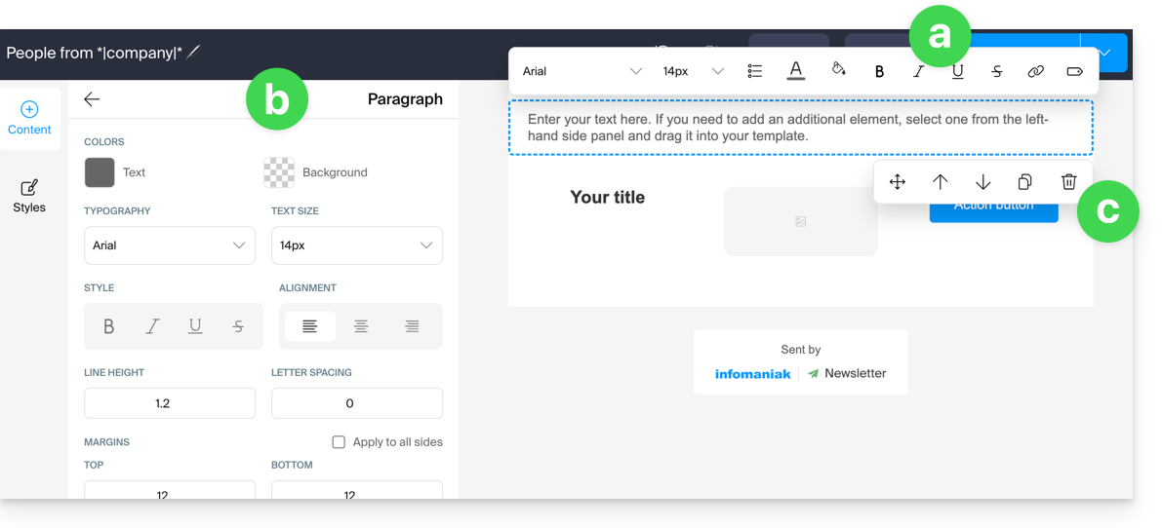
Task: Click the drag-move crosshair icon
Action: (x=898, y=182)
